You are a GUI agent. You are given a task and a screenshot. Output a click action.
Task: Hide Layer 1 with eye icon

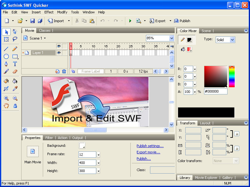pyautogui.click(x=58, y=53)
